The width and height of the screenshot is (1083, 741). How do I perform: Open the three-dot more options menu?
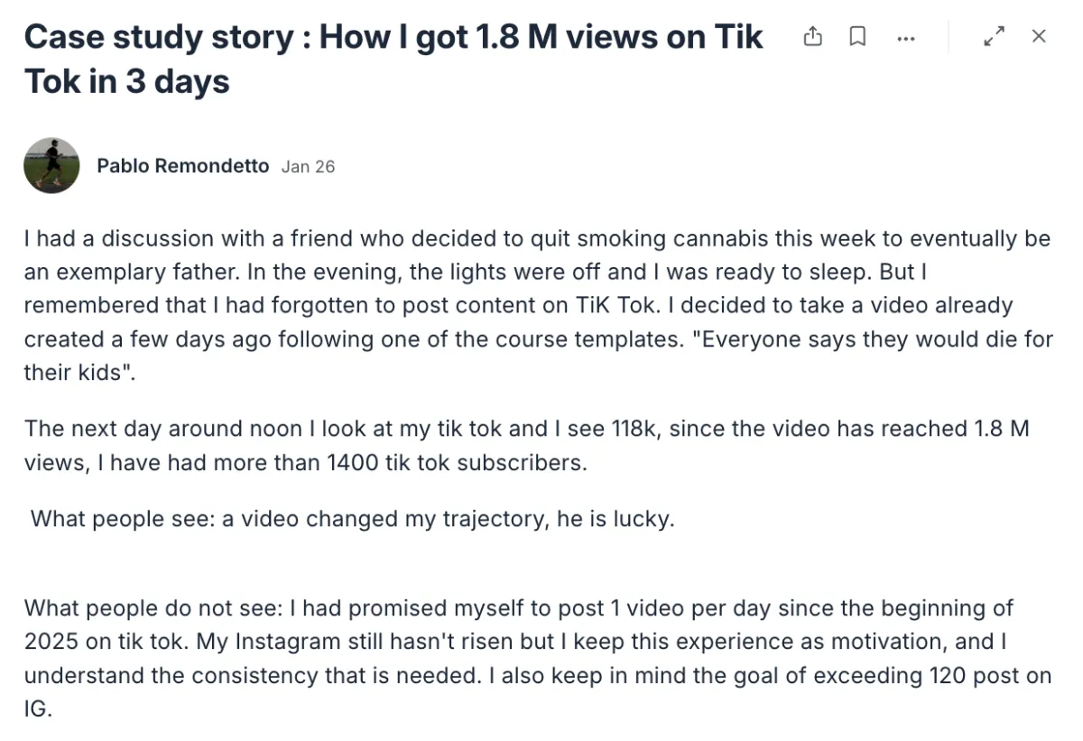point(906,38)
